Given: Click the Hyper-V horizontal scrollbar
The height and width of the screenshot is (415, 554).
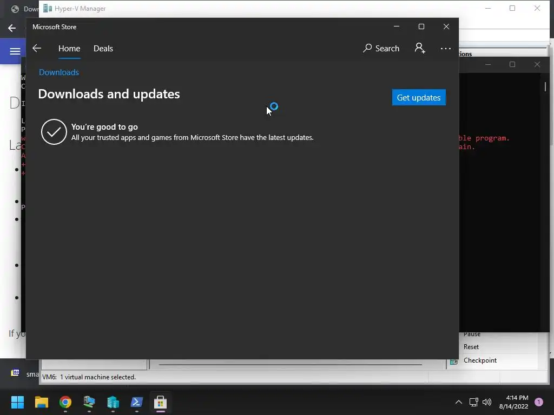Looking at the screenshot, I should coord(291,365).
